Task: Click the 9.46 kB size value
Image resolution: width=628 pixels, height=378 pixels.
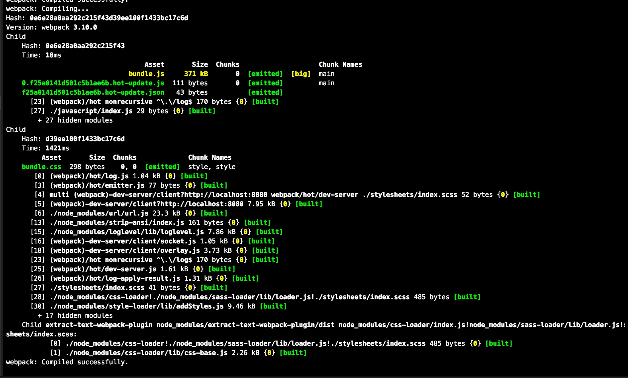Action: coord(242,306)
